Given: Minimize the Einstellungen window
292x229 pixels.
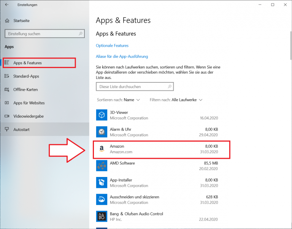Looking at the screenshot, I should [260, 5].
